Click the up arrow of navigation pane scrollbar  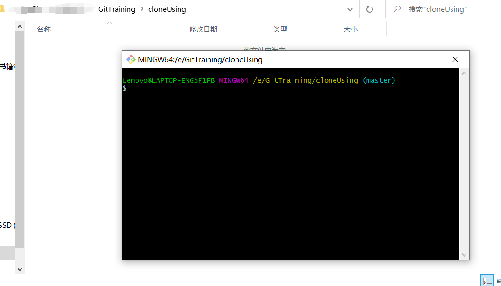click(20, 27)
